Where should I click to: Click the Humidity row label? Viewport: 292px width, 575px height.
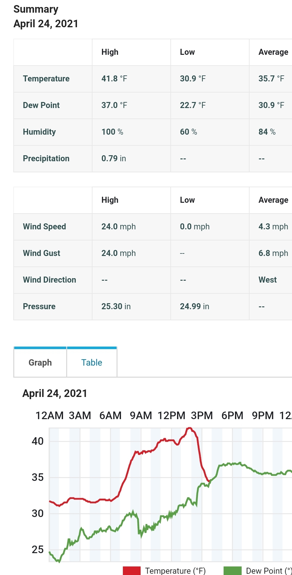point(39,132)
